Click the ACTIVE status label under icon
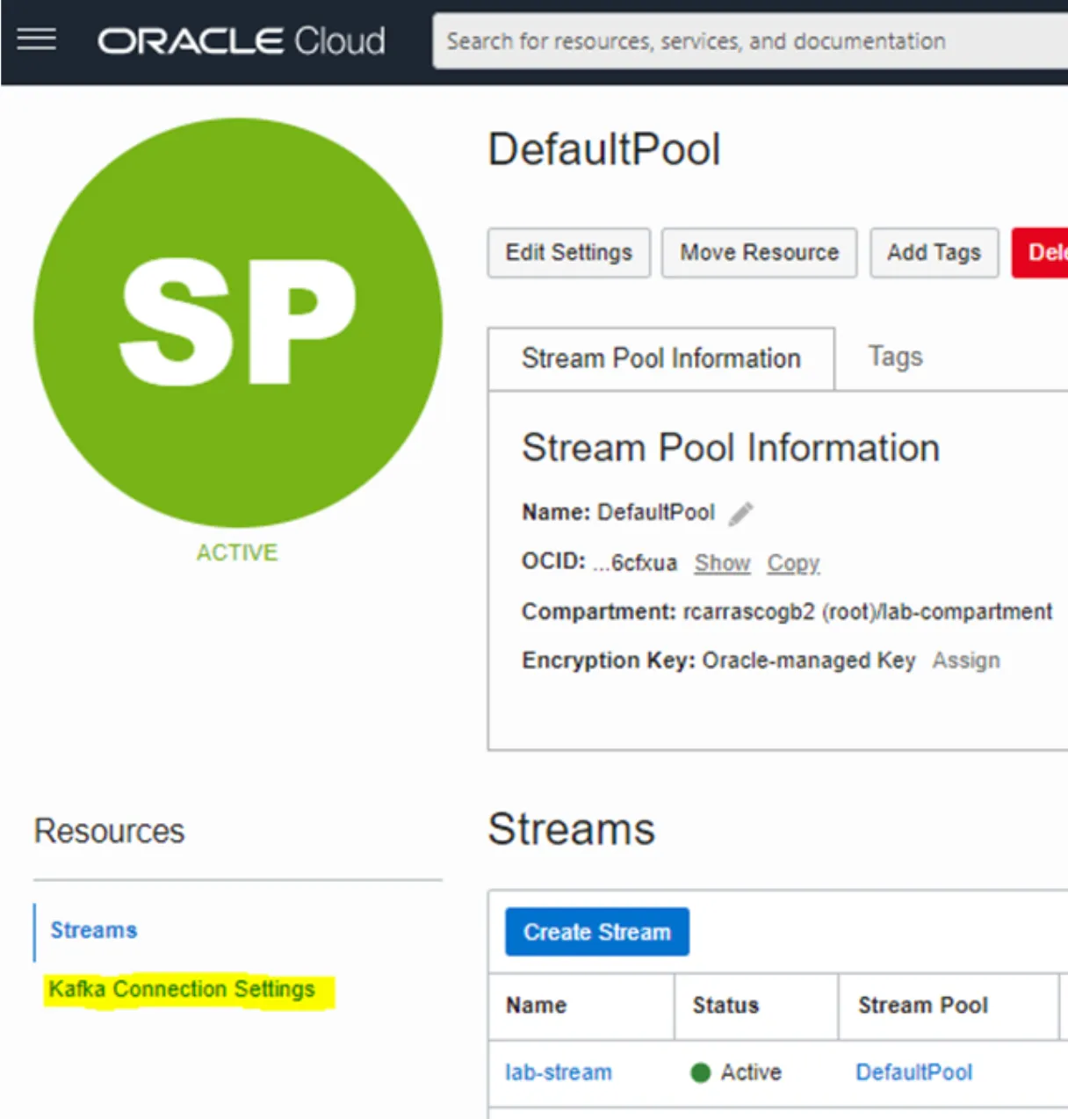This screenshot has width=1068, height=1119. (237, 552)
